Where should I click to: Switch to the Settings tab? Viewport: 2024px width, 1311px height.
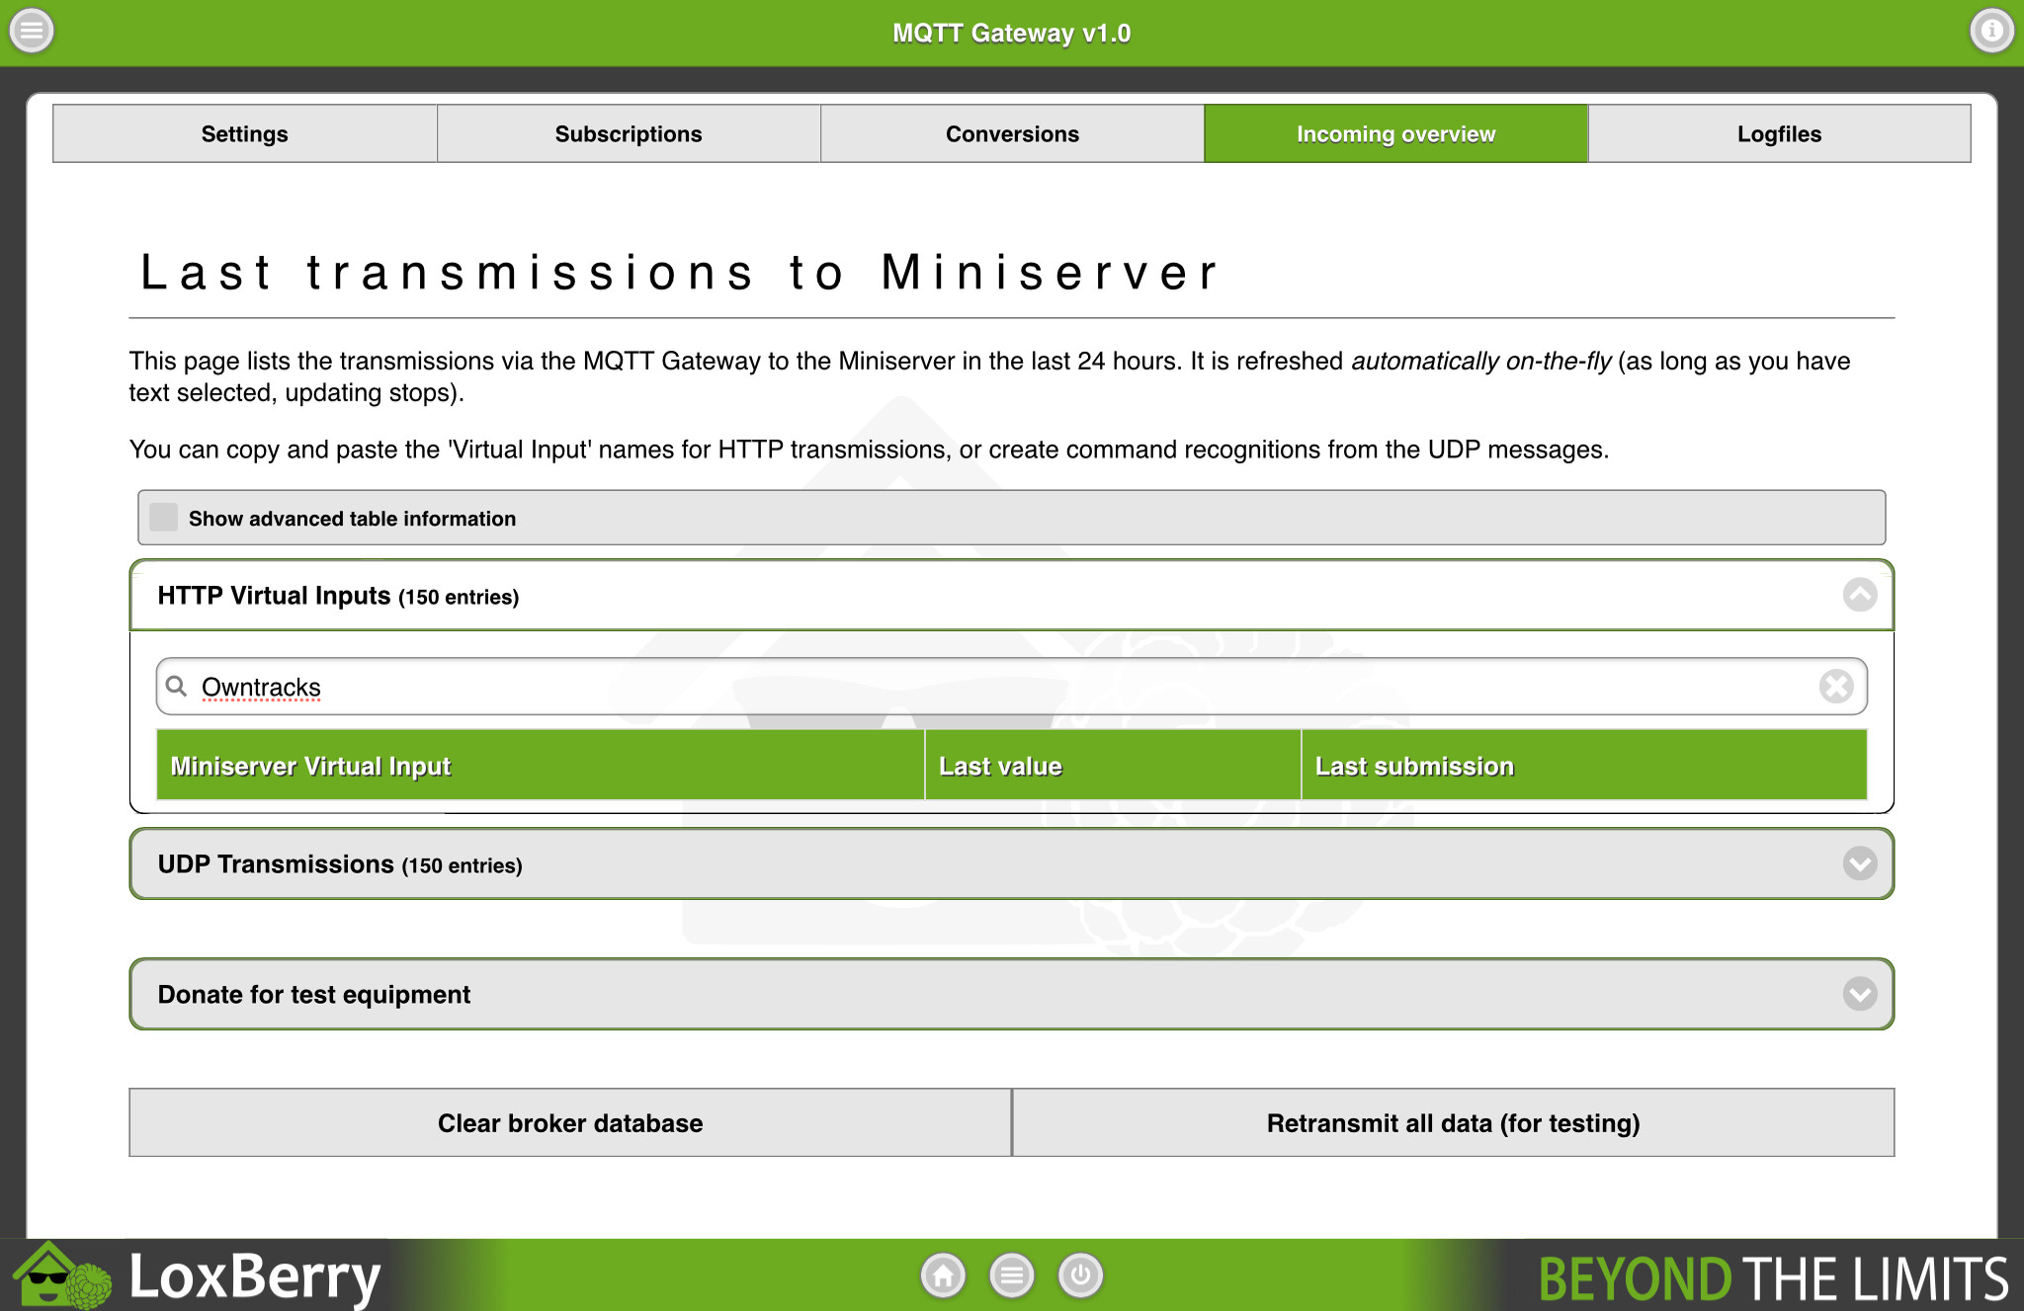244,134
